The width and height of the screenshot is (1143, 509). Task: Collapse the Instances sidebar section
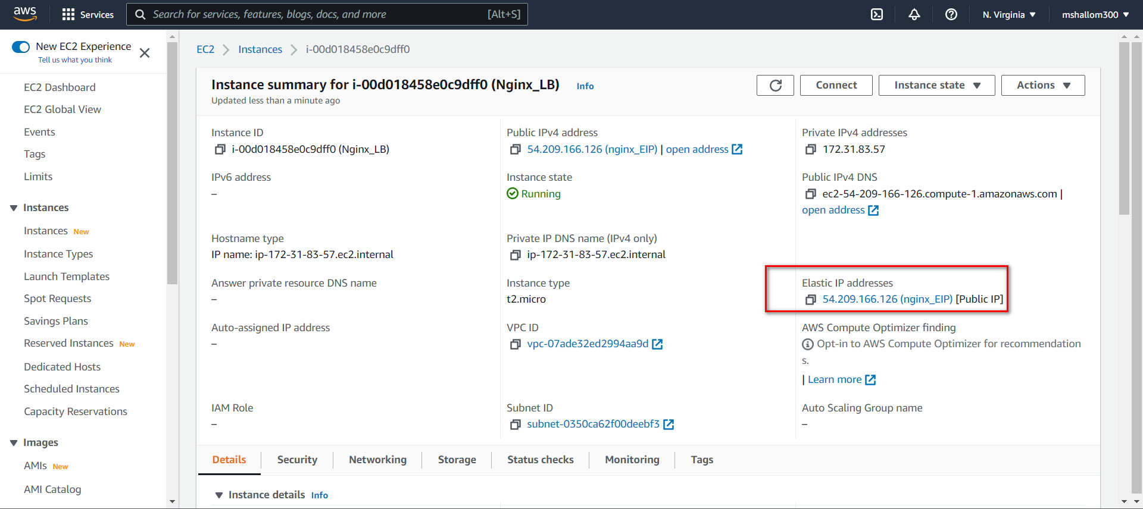click(14, 208)
